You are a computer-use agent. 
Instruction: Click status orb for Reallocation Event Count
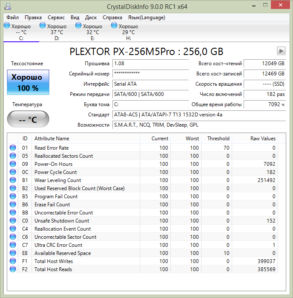[x=13, y=229]
